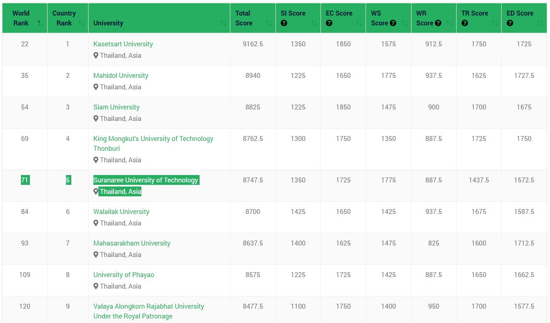Visit King Mongkut's University of Technology Thonburi
550x323 pixels.
point(153,139)
